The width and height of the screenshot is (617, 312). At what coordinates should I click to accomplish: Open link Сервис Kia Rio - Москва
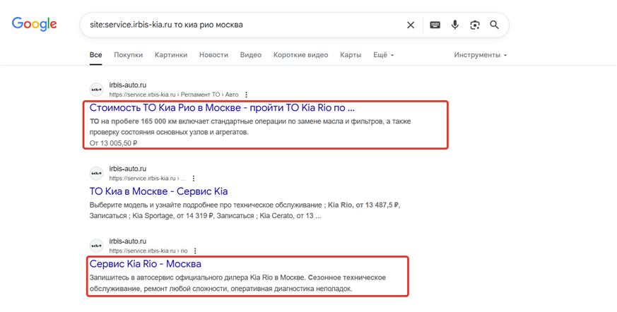[x=150, y=264]
